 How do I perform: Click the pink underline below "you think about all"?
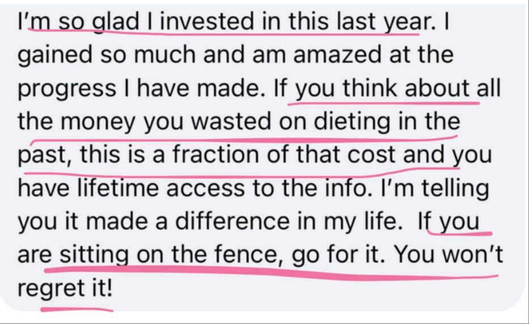[x=384, y=102]
